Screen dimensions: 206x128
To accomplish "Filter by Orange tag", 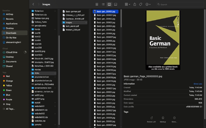I will (x=14, y=81).
